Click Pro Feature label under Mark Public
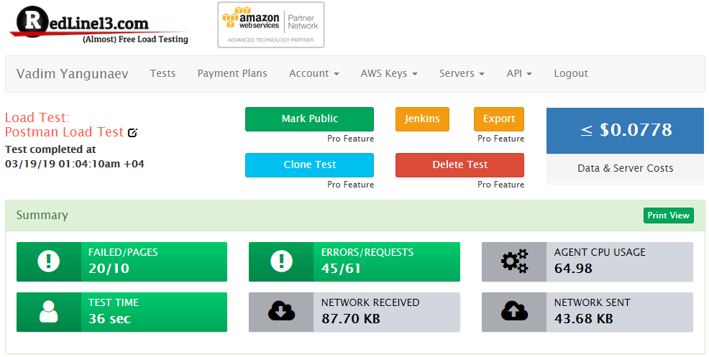The width and height of the screenshot is (709, 357). [350, 139]
